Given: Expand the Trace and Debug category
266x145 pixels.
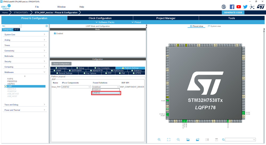Looking at the screenshot, I should [x=25, y=105].
